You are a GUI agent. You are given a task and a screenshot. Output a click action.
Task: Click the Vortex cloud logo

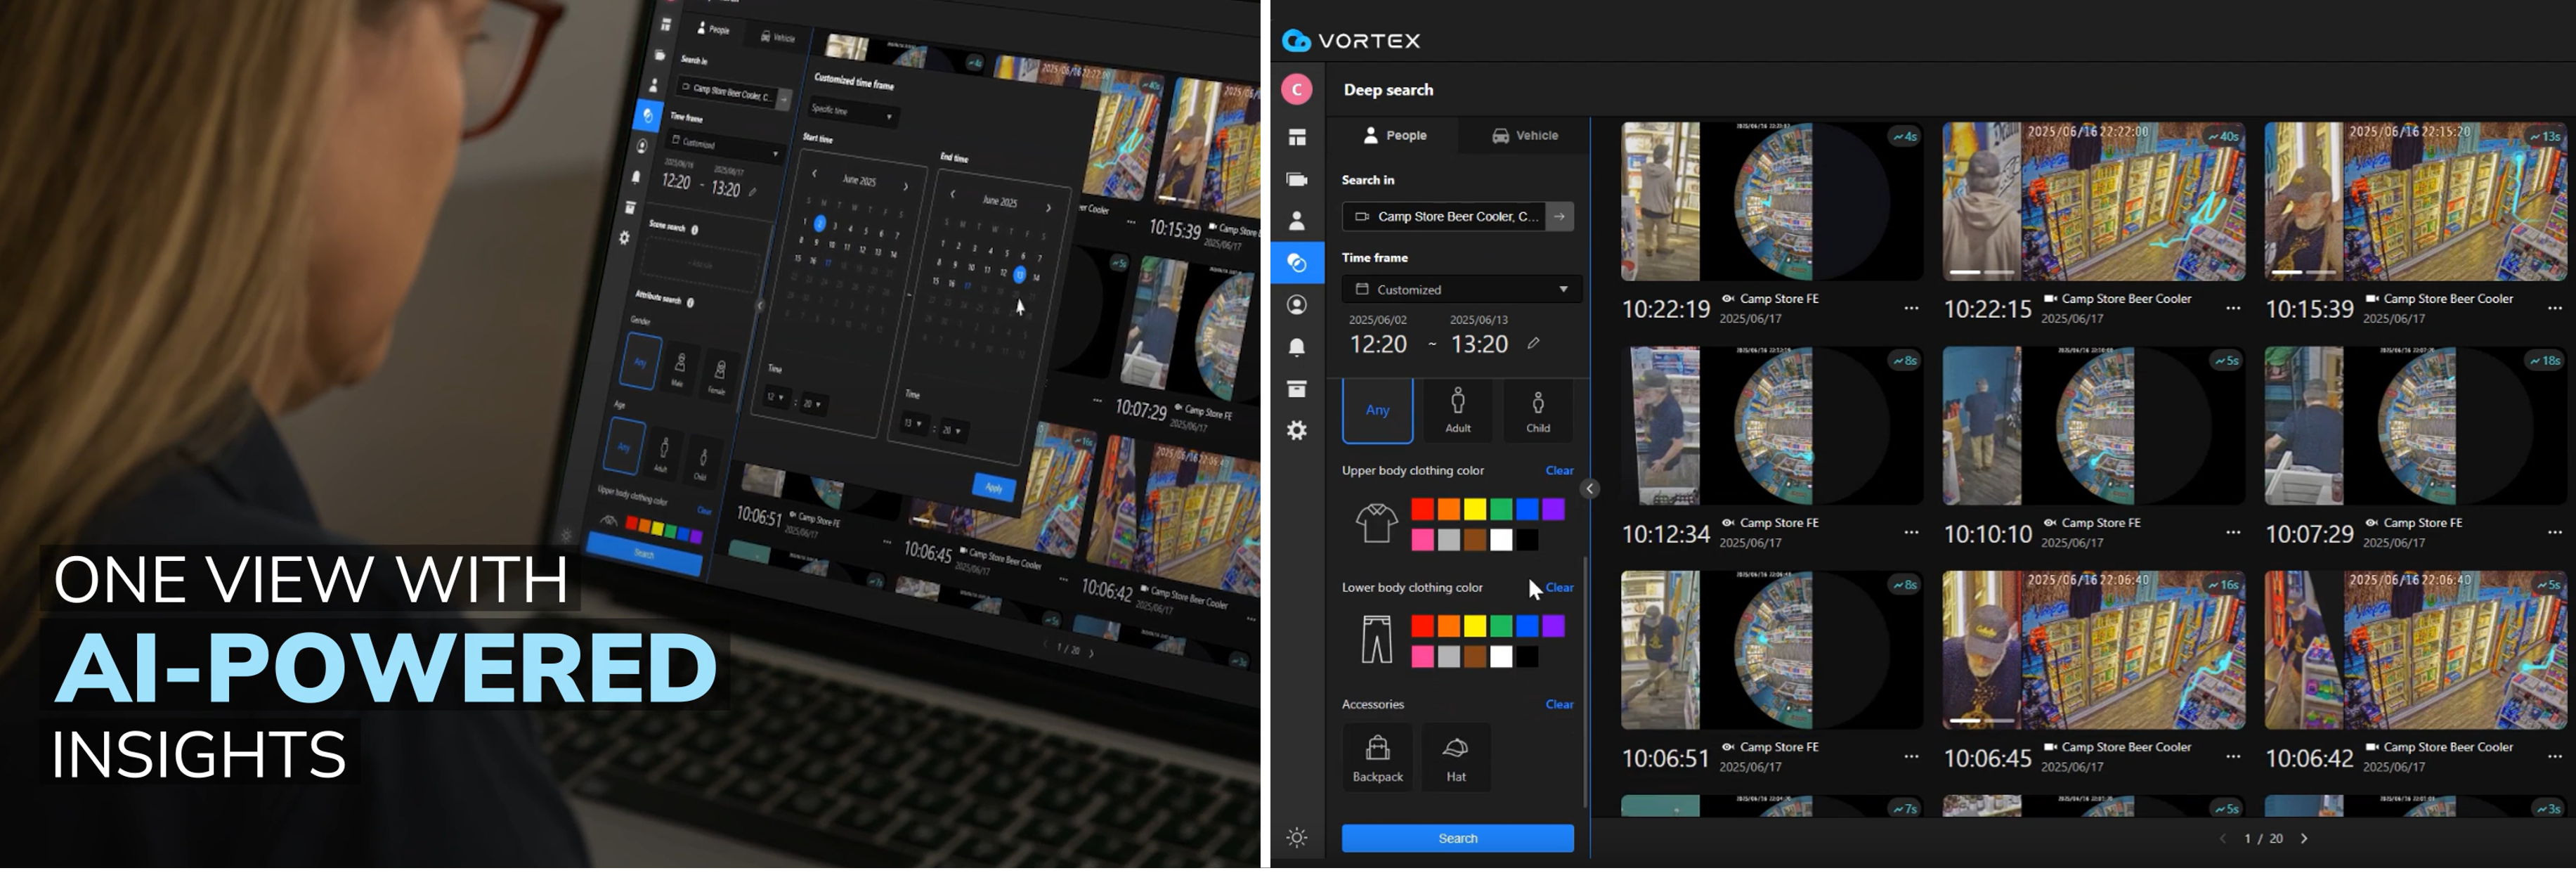click(1296, 41)
